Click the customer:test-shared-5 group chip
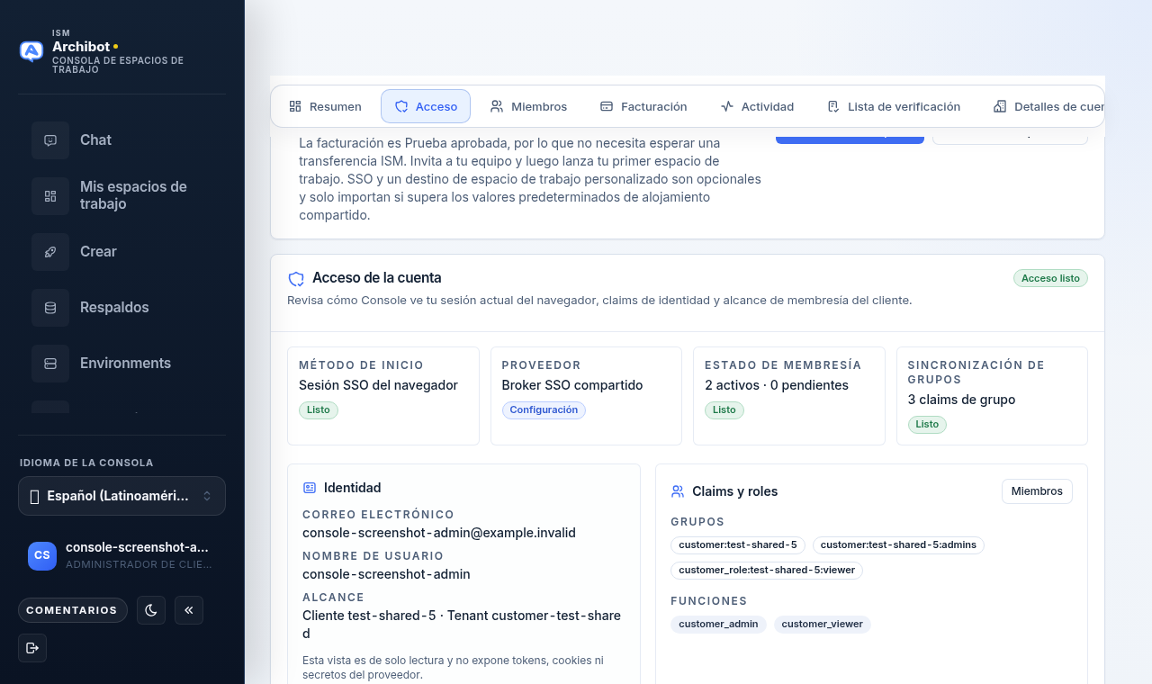This screenshot has width=1152, height=684. [x=738, y=544]
